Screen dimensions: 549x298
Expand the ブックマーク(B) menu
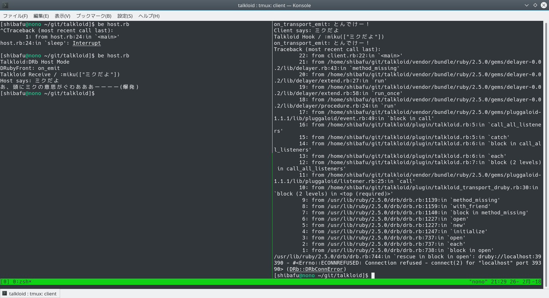point(94,16)
